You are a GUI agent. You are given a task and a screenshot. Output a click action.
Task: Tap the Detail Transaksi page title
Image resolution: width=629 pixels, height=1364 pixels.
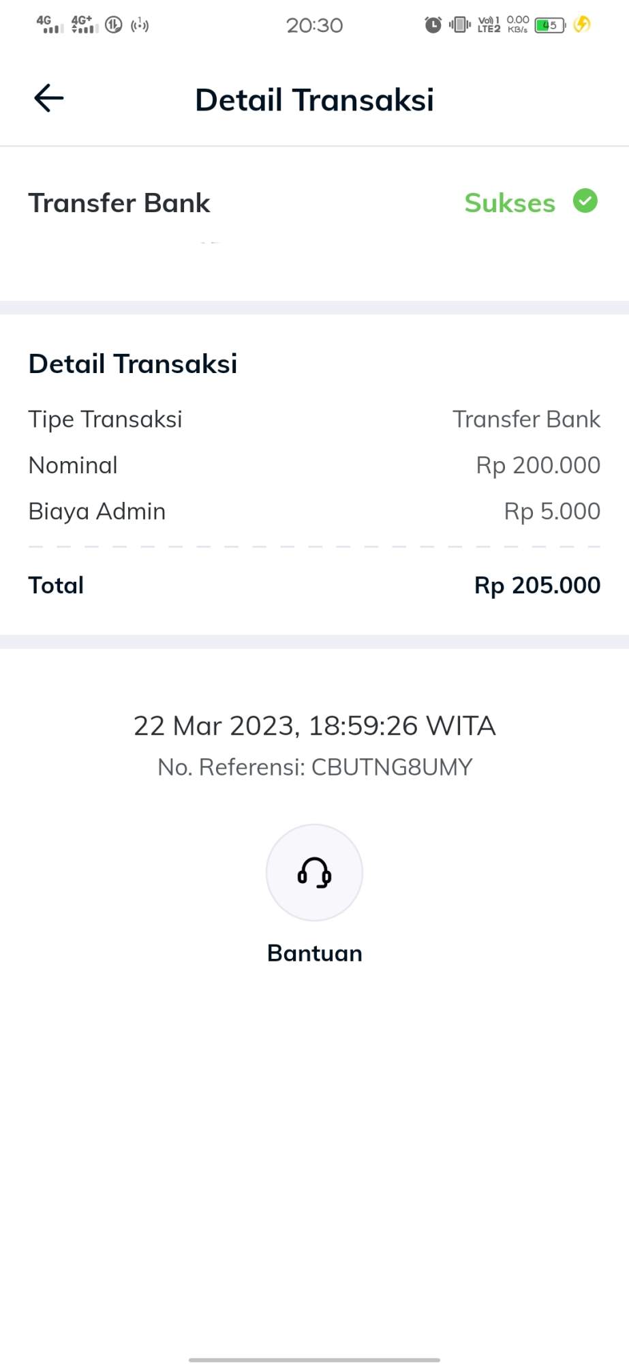(314, 100)
